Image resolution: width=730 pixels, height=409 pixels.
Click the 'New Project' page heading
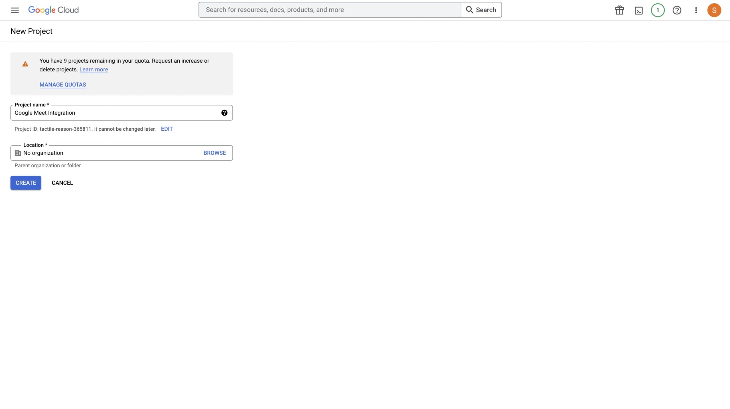coord(31,31)
